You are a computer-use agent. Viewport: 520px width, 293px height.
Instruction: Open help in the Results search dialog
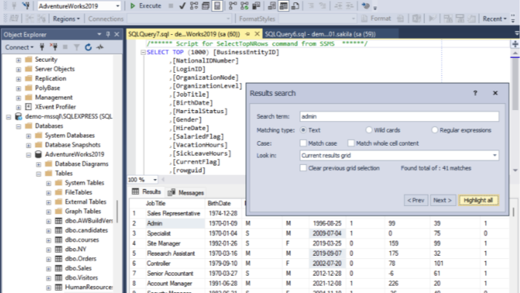(x=475, y=93)
